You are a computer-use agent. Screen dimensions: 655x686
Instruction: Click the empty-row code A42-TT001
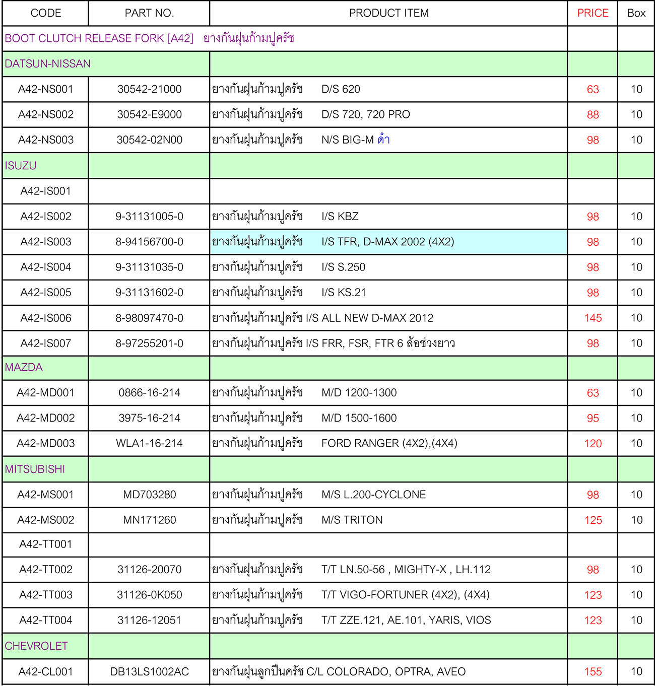pos(46,544)
